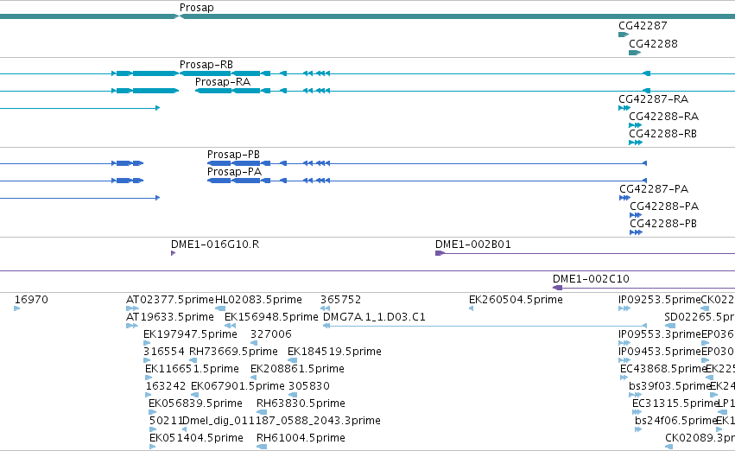
Task: Select the bs39f03.5prime label
Action: [x=669, y=386]
